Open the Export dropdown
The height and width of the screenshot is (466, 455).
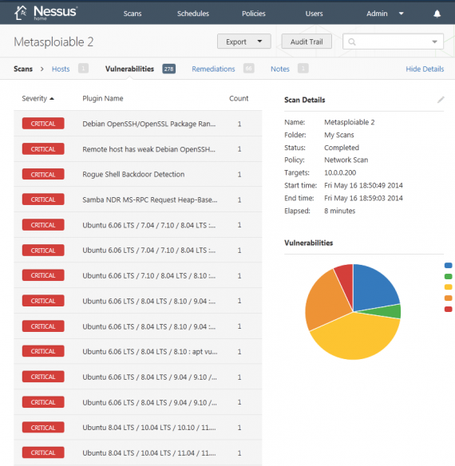click(x=243, y=41)
